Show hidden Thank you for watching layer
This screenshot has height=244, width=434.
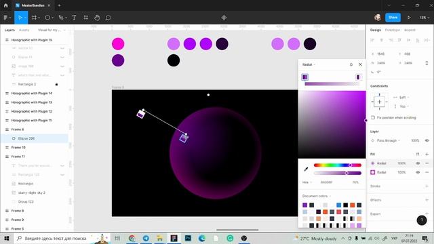(62, 165)
